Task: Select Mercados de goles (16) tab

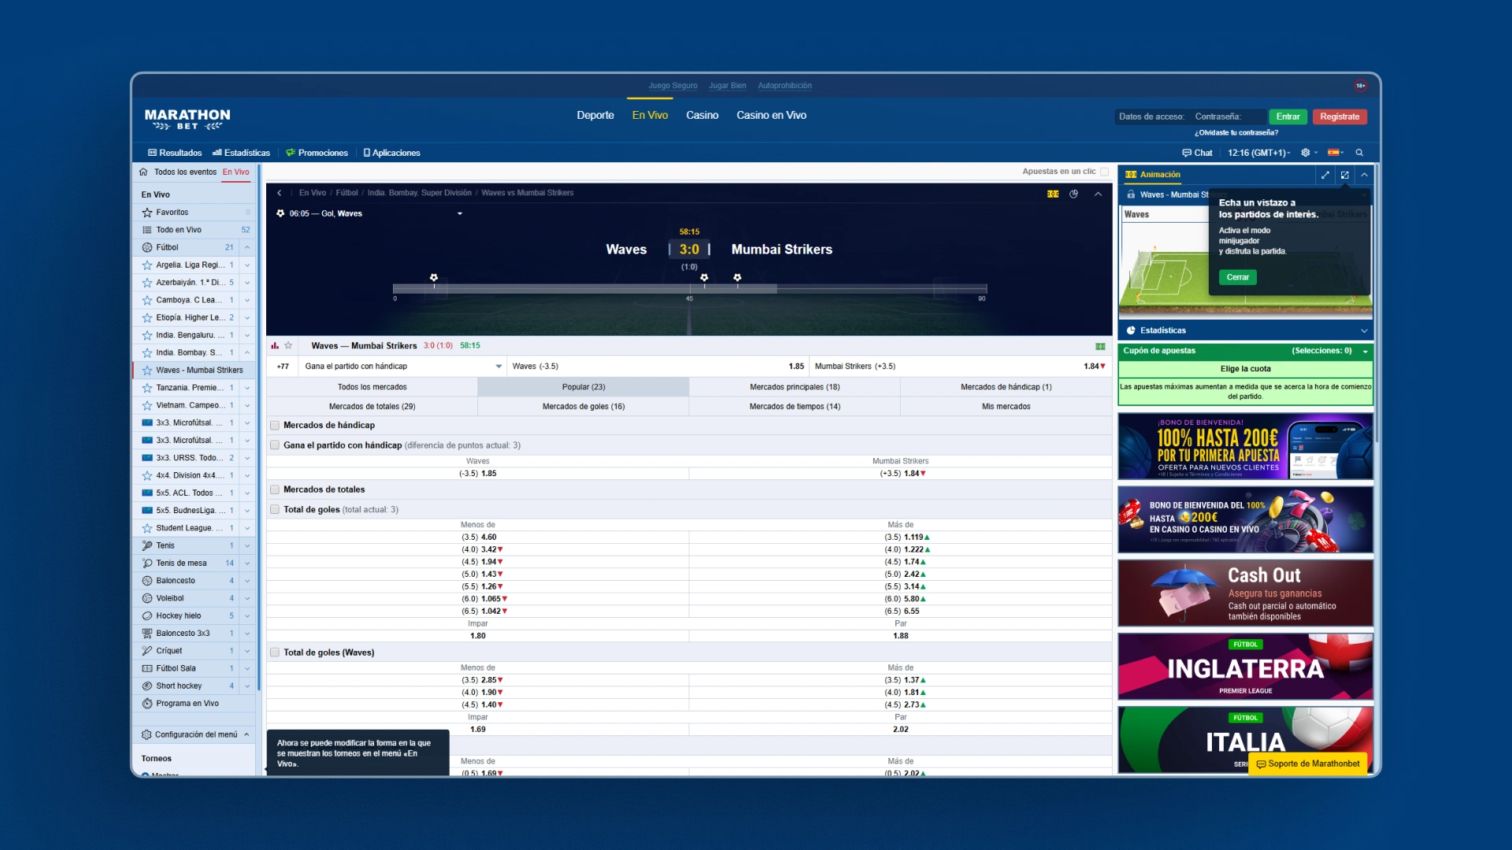Action: (584, 407)
